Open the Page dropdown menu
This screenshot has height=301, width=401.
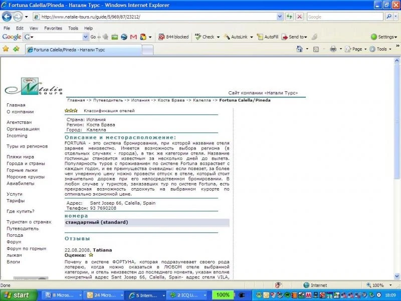click(x=356, y=49)
